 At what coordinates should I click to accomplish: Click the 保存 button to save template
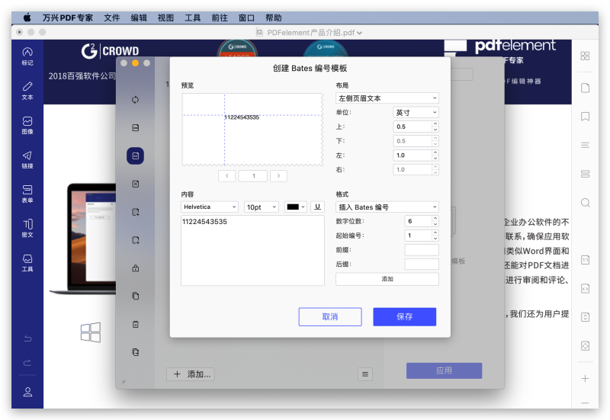404,316
